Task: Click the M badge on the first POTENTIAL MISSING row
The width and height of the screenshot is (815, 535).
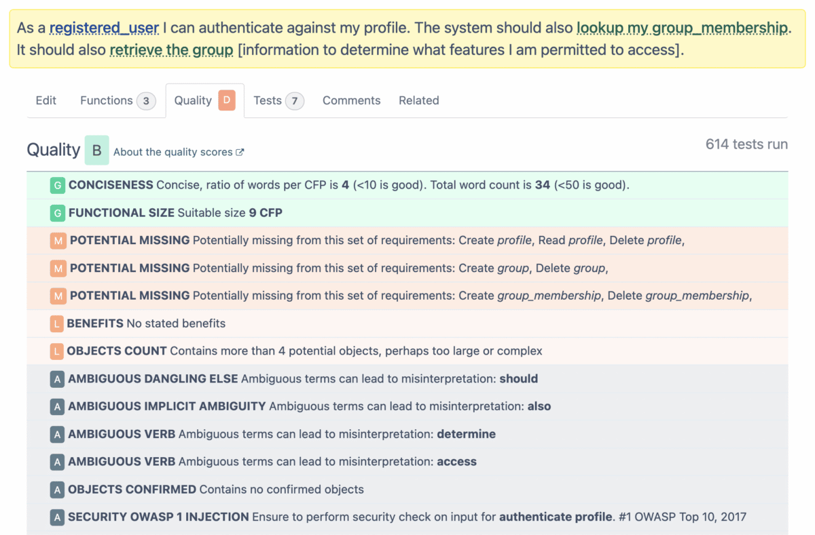Action: click(x=57, y=240)
